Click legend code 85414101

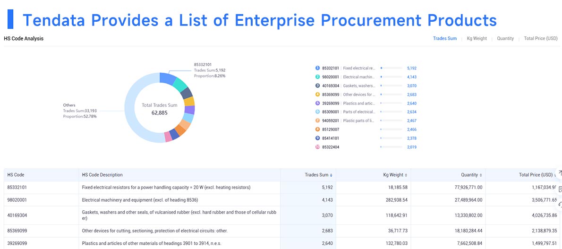[331, 138]
